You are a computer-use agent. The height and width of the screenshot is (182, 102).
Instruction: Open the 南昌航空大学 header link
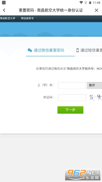tap(8, 18)
